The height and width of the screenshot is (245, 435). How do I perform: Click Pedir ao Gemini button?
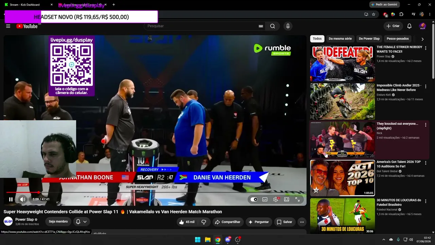(385, 5)
